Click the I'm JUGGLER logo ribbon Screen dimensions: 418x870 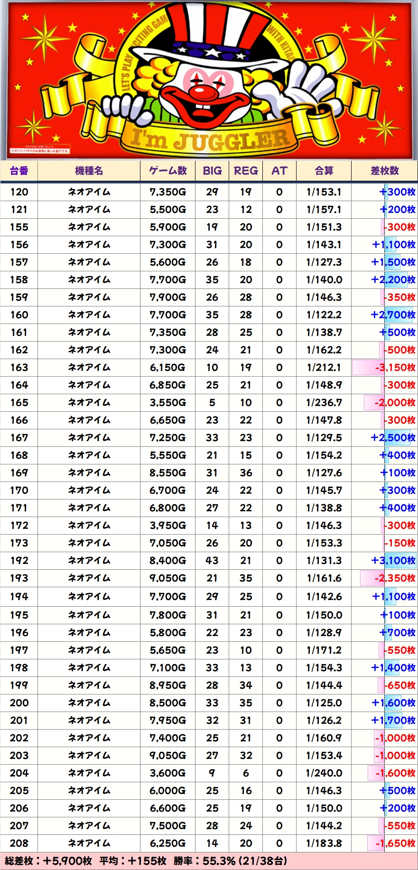(x=210, y=139)
